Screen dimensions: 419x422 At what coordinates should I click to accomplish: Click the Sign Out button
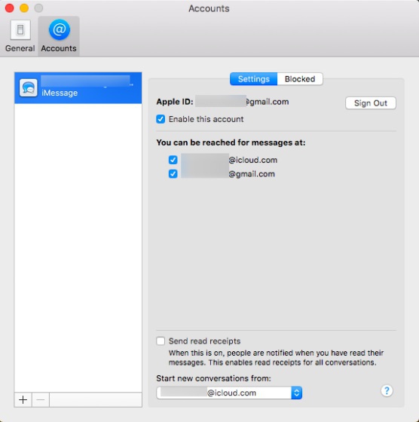tap(371, 103)
